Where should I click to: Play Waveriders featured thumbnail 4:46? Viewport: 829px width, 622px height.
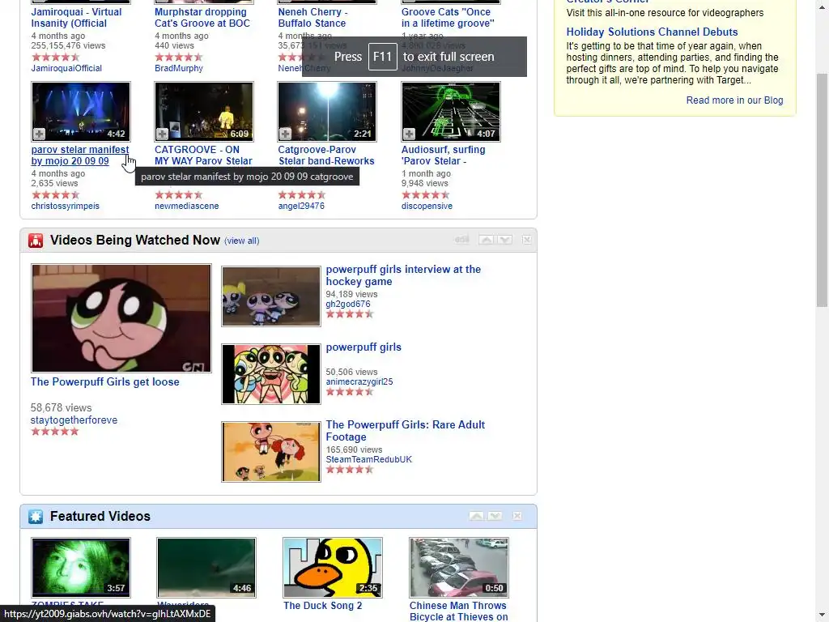click(x=206, y=568)
